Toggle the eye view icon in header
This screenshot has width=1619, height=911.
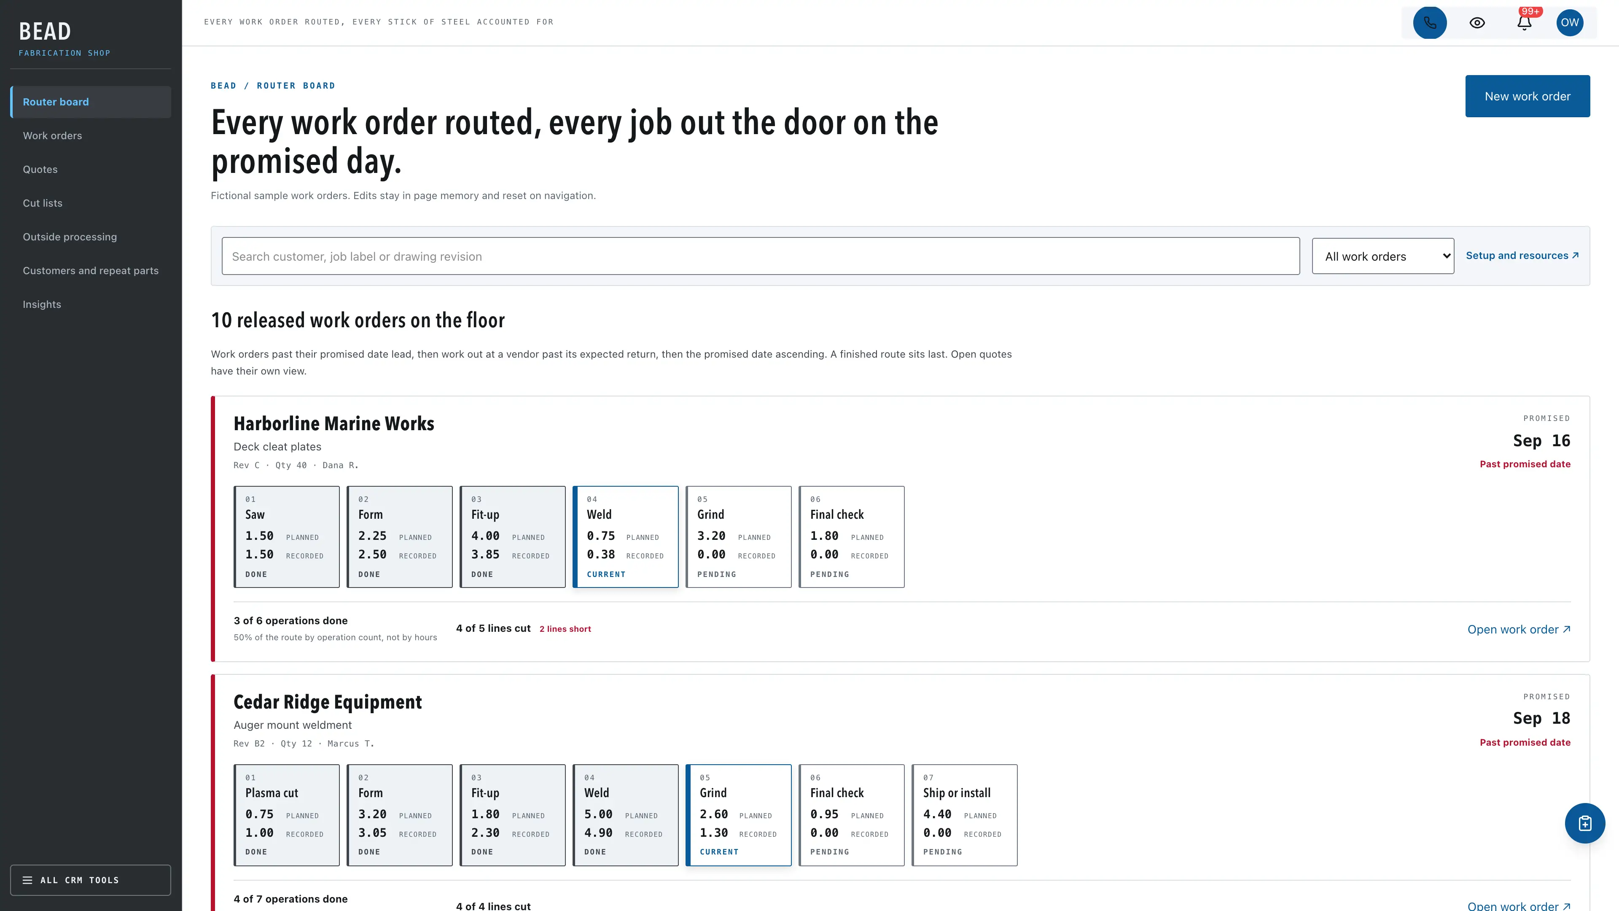click(x=1477, y=23)
